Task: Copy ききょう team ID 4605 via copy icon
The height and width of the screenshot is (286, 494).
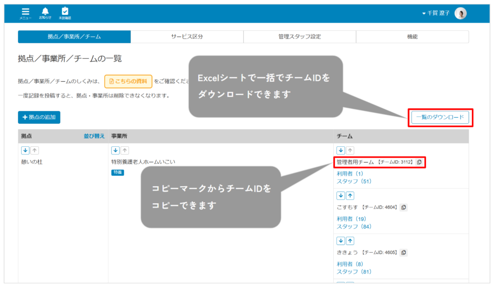Action: coord(403,252)
